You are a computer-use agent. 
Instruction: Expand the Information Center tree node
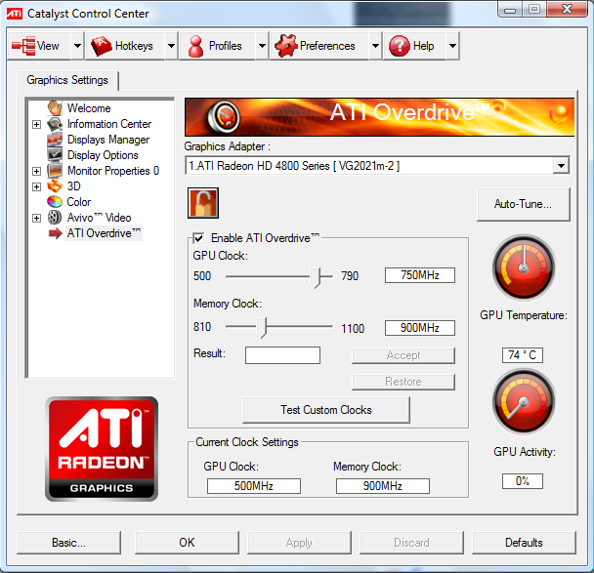click(x=37, y=124)
